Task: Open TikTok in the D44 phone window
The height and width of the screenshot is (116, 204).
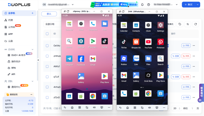Action: click(x=124, y=42)
